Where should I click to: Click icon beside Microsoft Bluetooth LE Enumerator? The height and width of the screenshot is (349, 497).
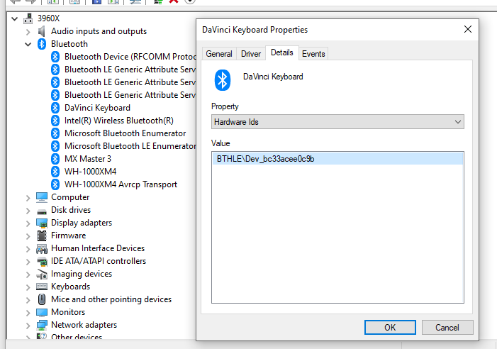[x=55, y=146]
